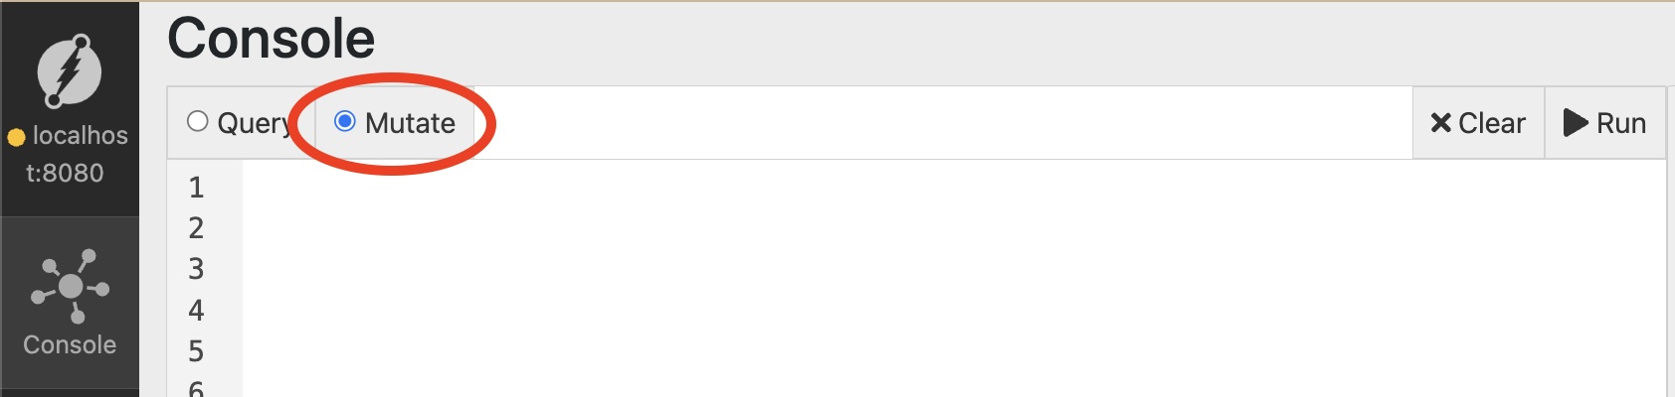The image size is (1675, 397).
Task: Open the Console graph-node sidebar icon
Action: tap(70, 286)
